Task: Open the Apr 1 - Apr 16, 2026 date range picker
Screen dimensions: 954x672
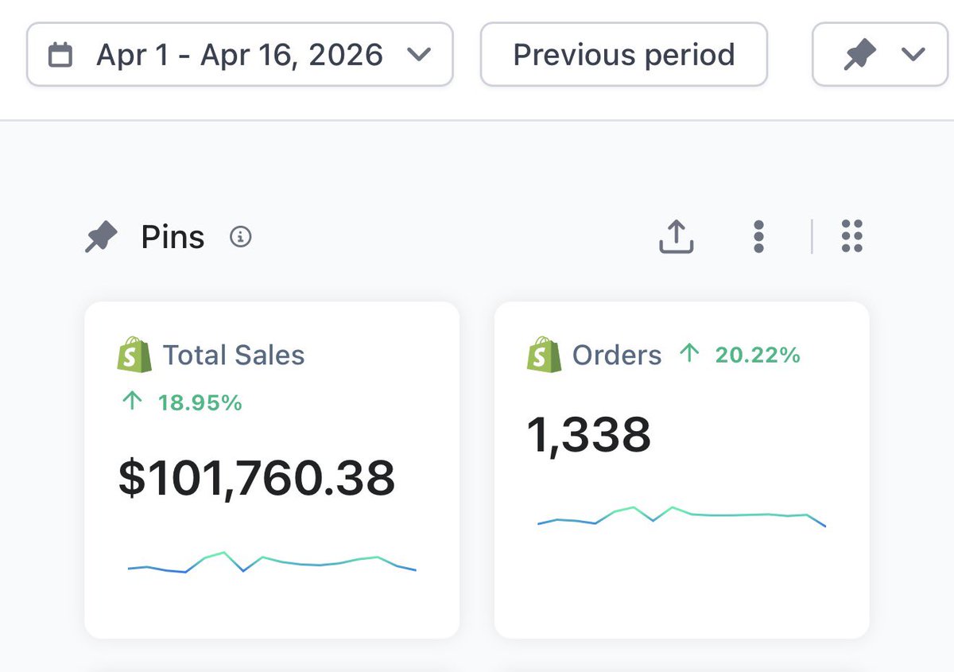Action: pos(239,54)
